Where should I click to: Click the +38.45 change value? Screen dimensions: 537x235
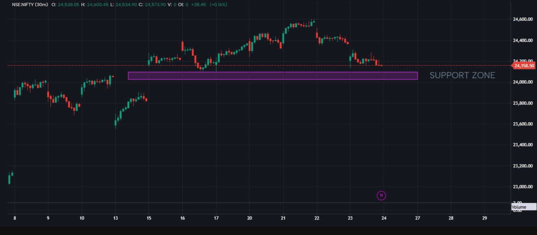tap(199, 4)
